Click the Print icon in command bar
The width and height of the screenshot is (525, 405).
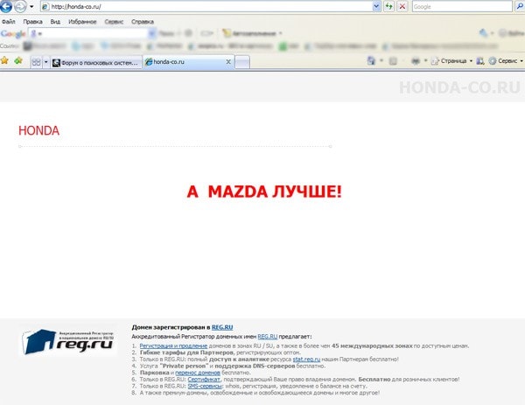coord(416,61)
